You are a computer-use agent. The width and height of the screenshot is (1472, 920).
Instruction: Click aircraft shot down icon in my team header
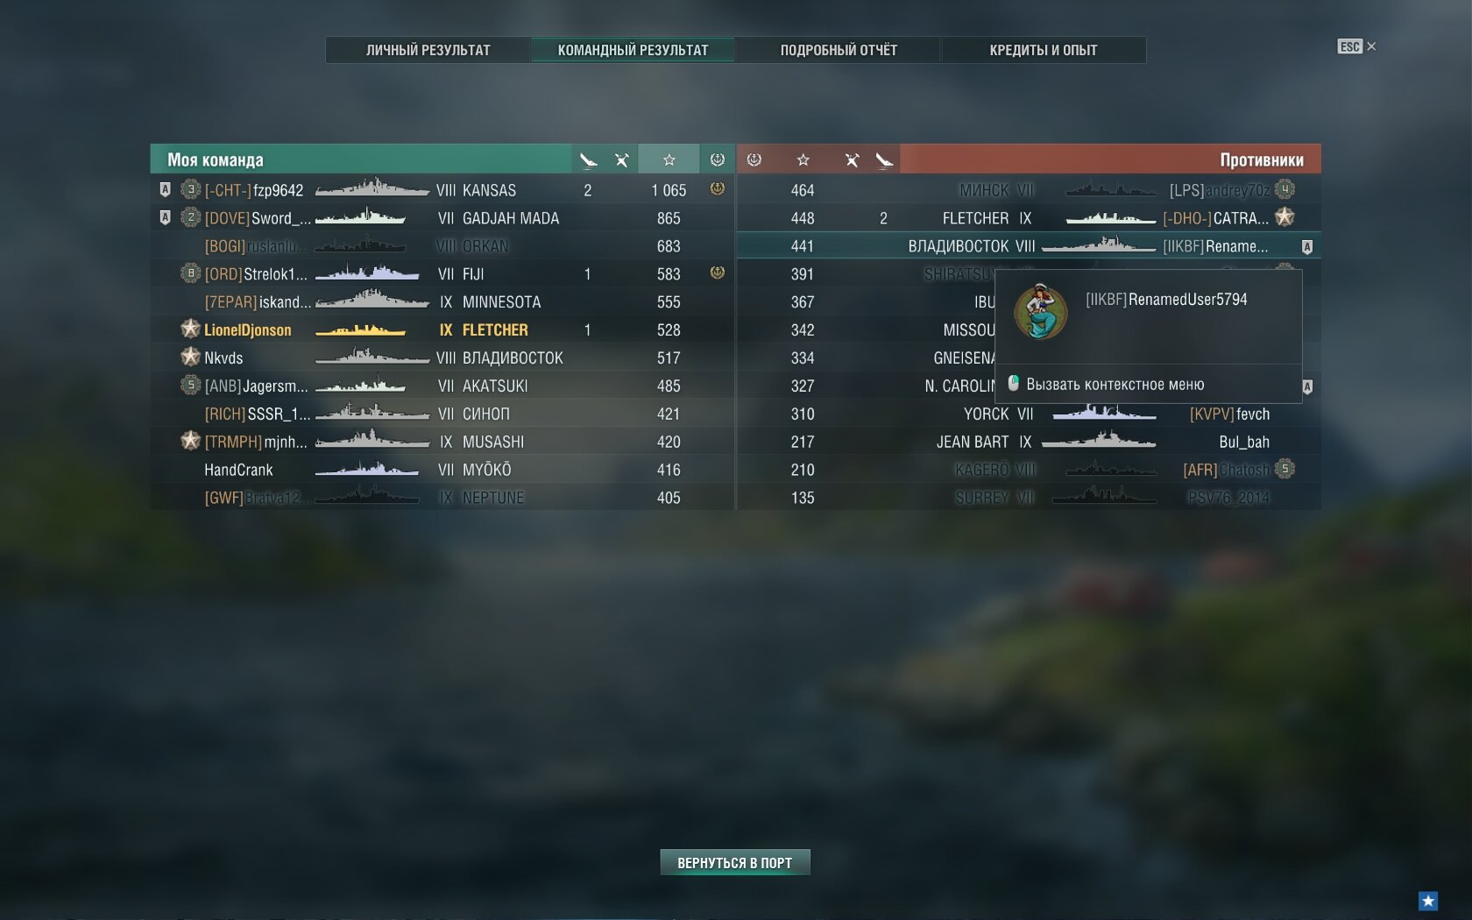click(x=588, y=159)
